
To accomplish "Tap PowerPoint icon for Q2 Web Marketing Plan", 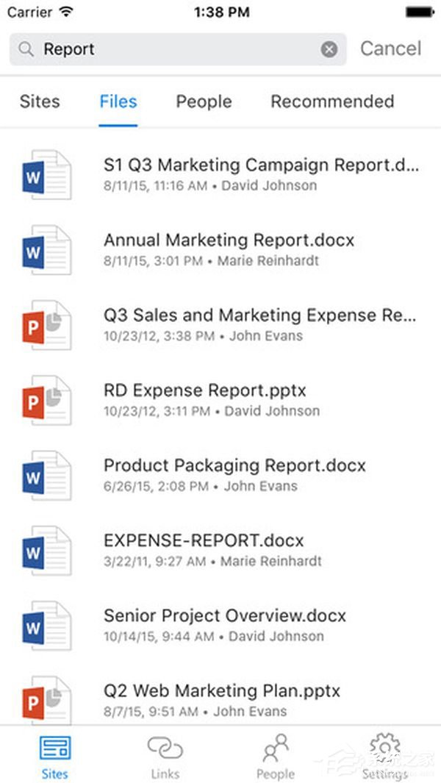I will 46,700.
